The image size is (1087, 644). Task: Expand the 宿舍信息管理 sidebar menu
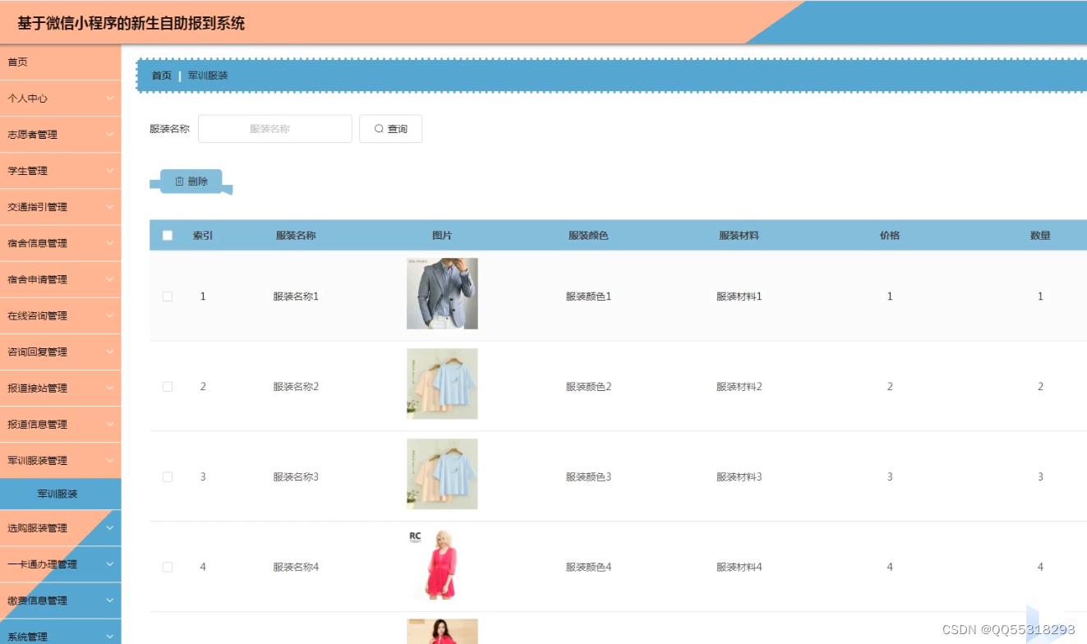(61, 243)
